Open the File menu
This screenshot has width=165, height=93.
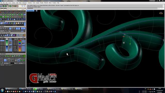(x=1, y=3)
